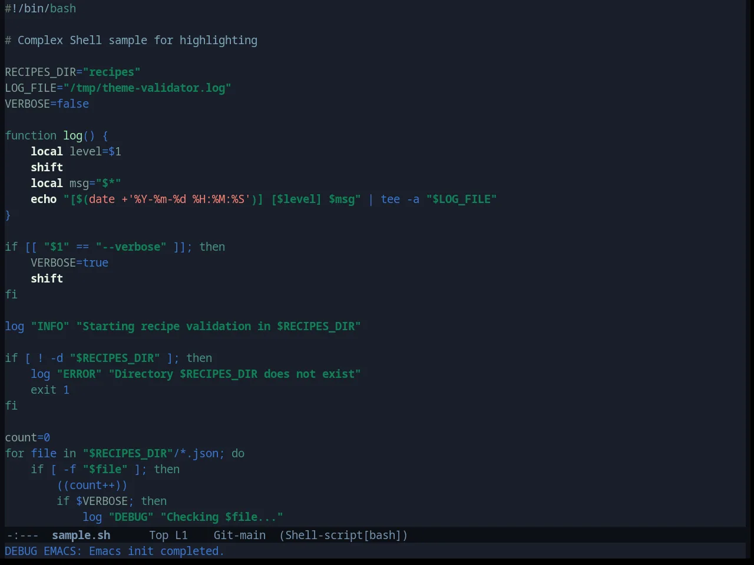The height and width of the screenshot is (565, 754).
Task: Click the closing brace of log function
Action: pos(8,215)
